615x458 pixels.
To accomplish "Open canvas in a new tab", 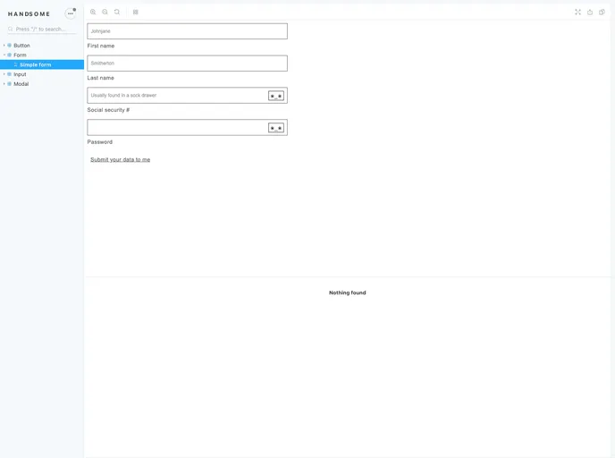I will pyautogui.click(x=590, y=13).
